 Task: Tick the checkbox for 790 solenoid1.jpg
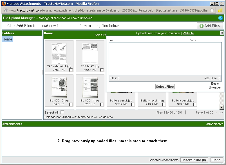tap(71, 70)
